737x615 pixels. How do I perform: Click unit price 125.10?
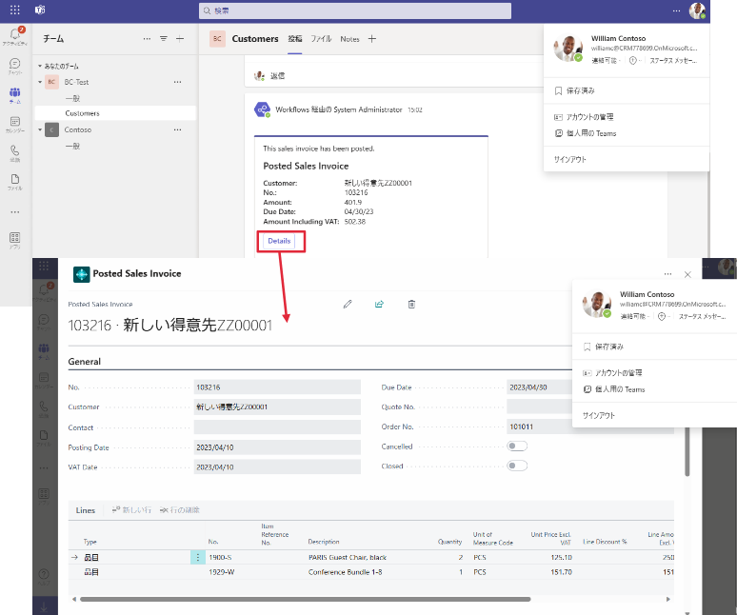561,557
